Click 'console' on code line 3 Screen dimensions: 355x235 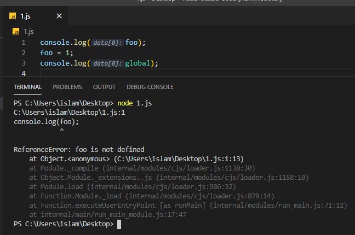pos(55,63)
